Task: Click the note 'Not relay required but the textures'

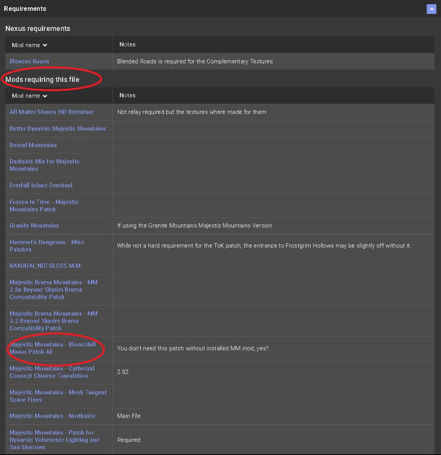Action: [x=192, y=112]
